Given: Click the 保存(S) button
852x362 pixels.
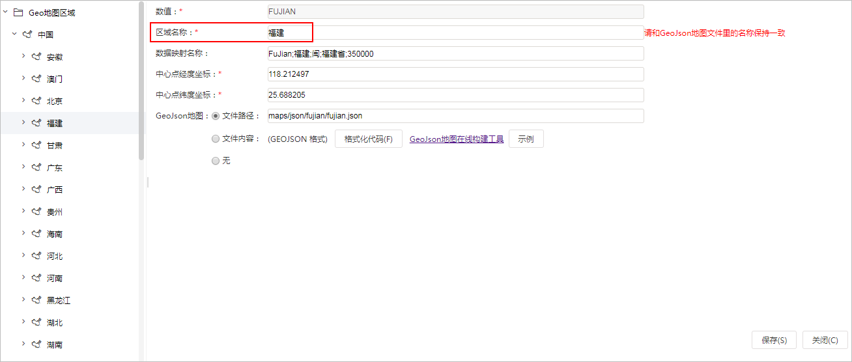Looking at the screenshot, I should 774,340.
